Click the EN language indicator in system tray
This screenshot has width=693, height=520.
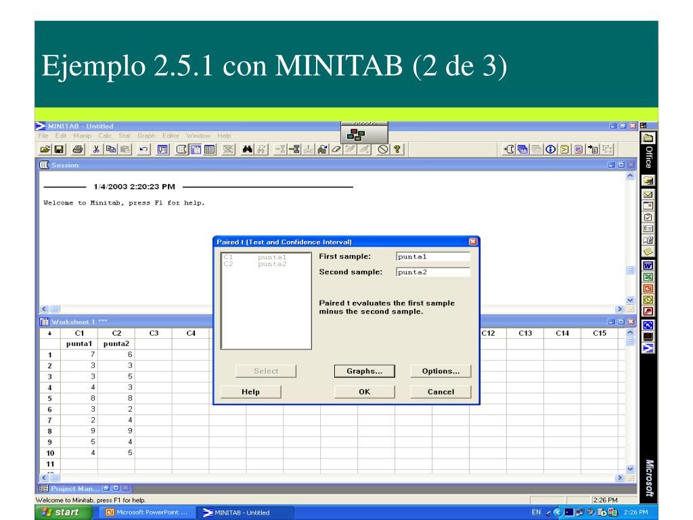(536, 512)
